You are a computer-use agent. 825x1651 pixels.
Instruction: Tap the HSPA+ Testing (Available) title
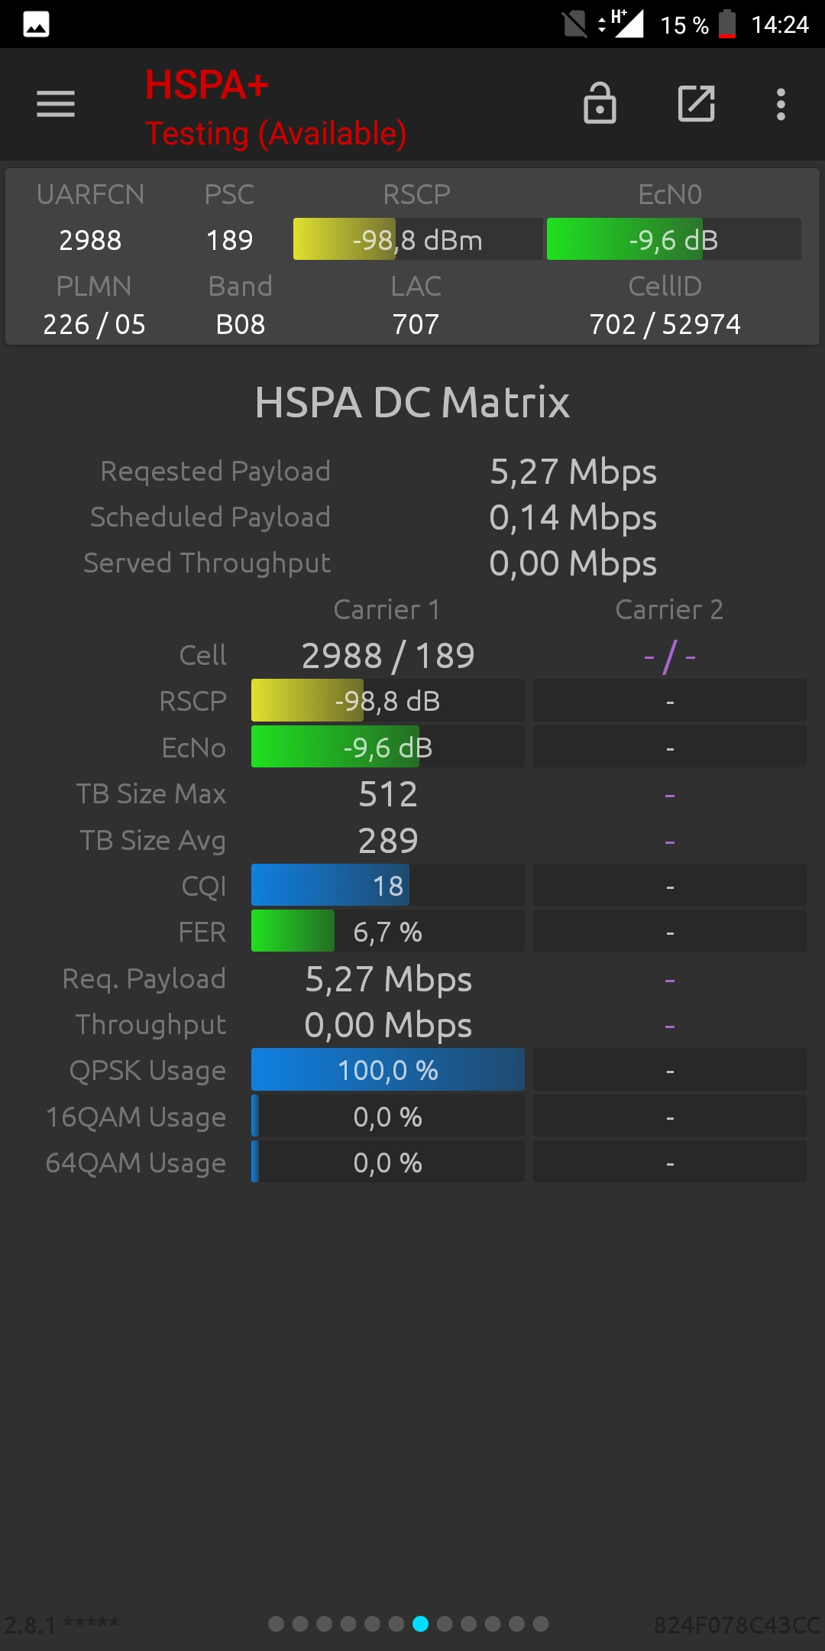(276, 108)
